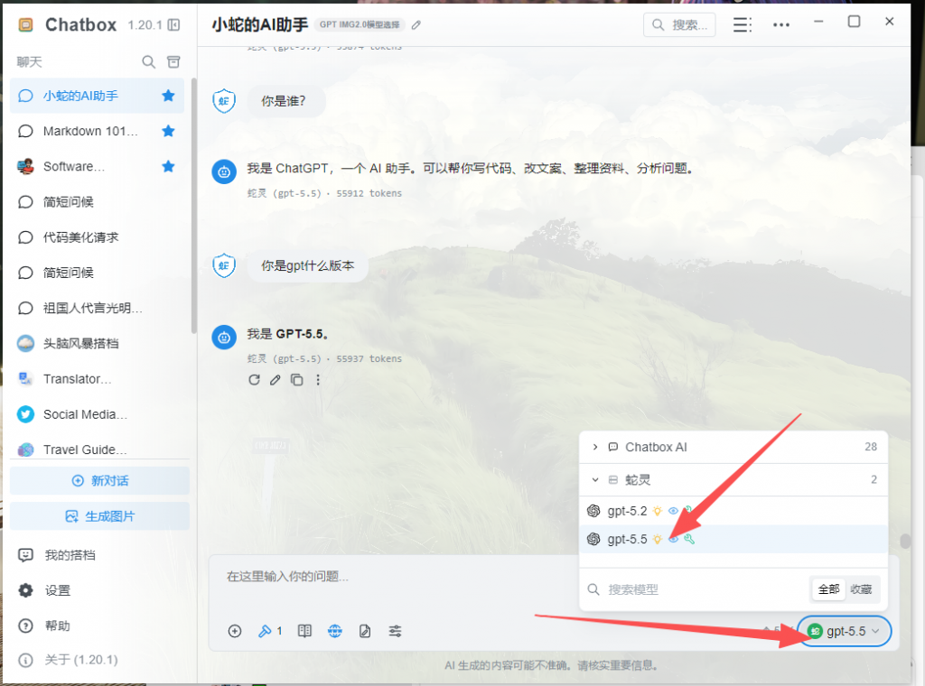
Task: Open conversation settings sliders icon
Action: pyautogui.click(x=395, y=631)
